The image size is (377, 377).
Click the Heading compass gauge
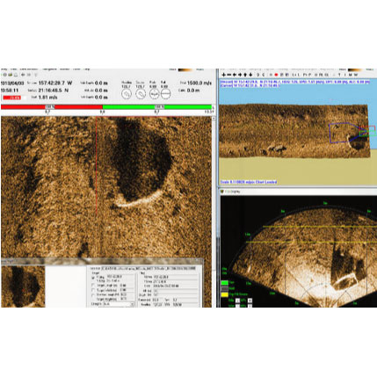127,94
